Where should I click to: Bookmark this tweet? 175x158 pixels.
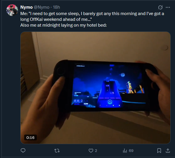pyautogui.click(x=159, y=151)
